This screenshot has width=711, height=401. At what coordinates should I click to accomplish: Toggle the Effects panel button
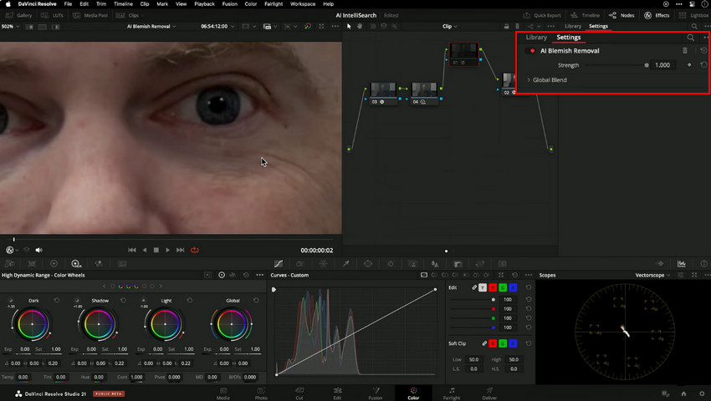click(657, 15)
